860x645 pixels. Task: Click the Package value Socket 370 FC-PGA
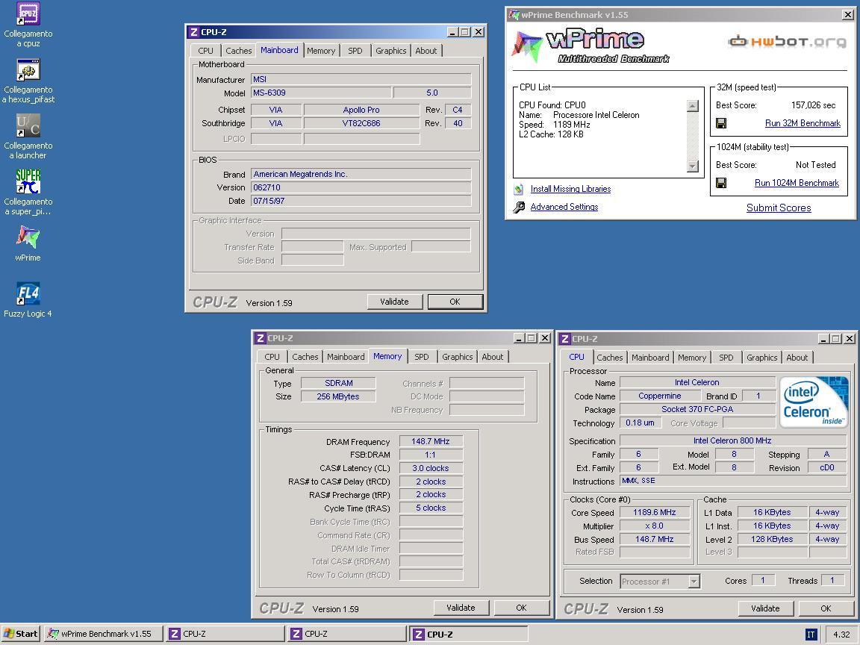click(698, 409)
